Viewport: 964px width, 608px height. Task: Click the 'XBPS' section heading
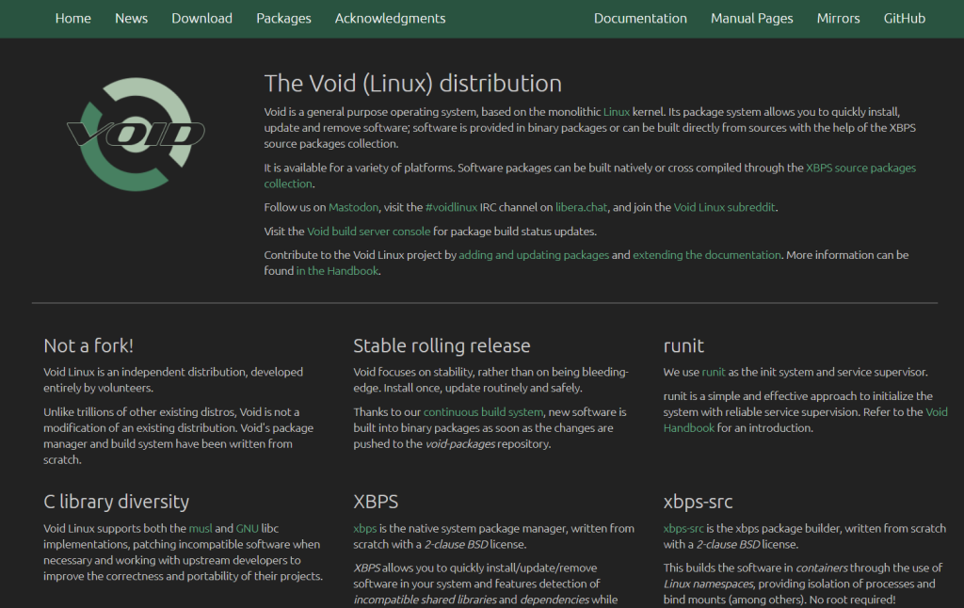click(x=376, y=502)
